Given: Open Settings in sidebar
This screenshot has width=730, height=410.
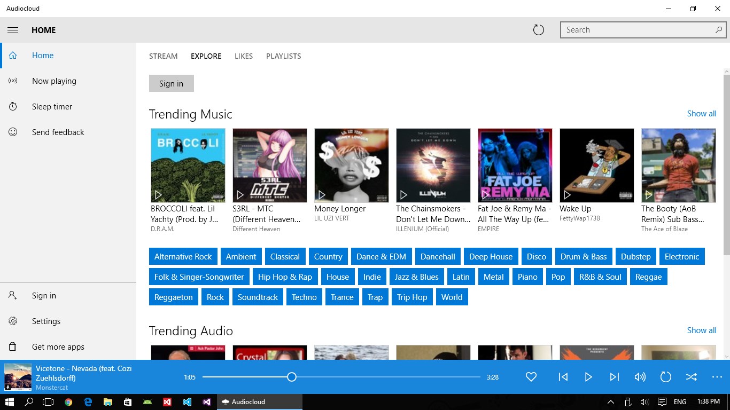Looking at the screenshot, I should click(x=68, y=321).
